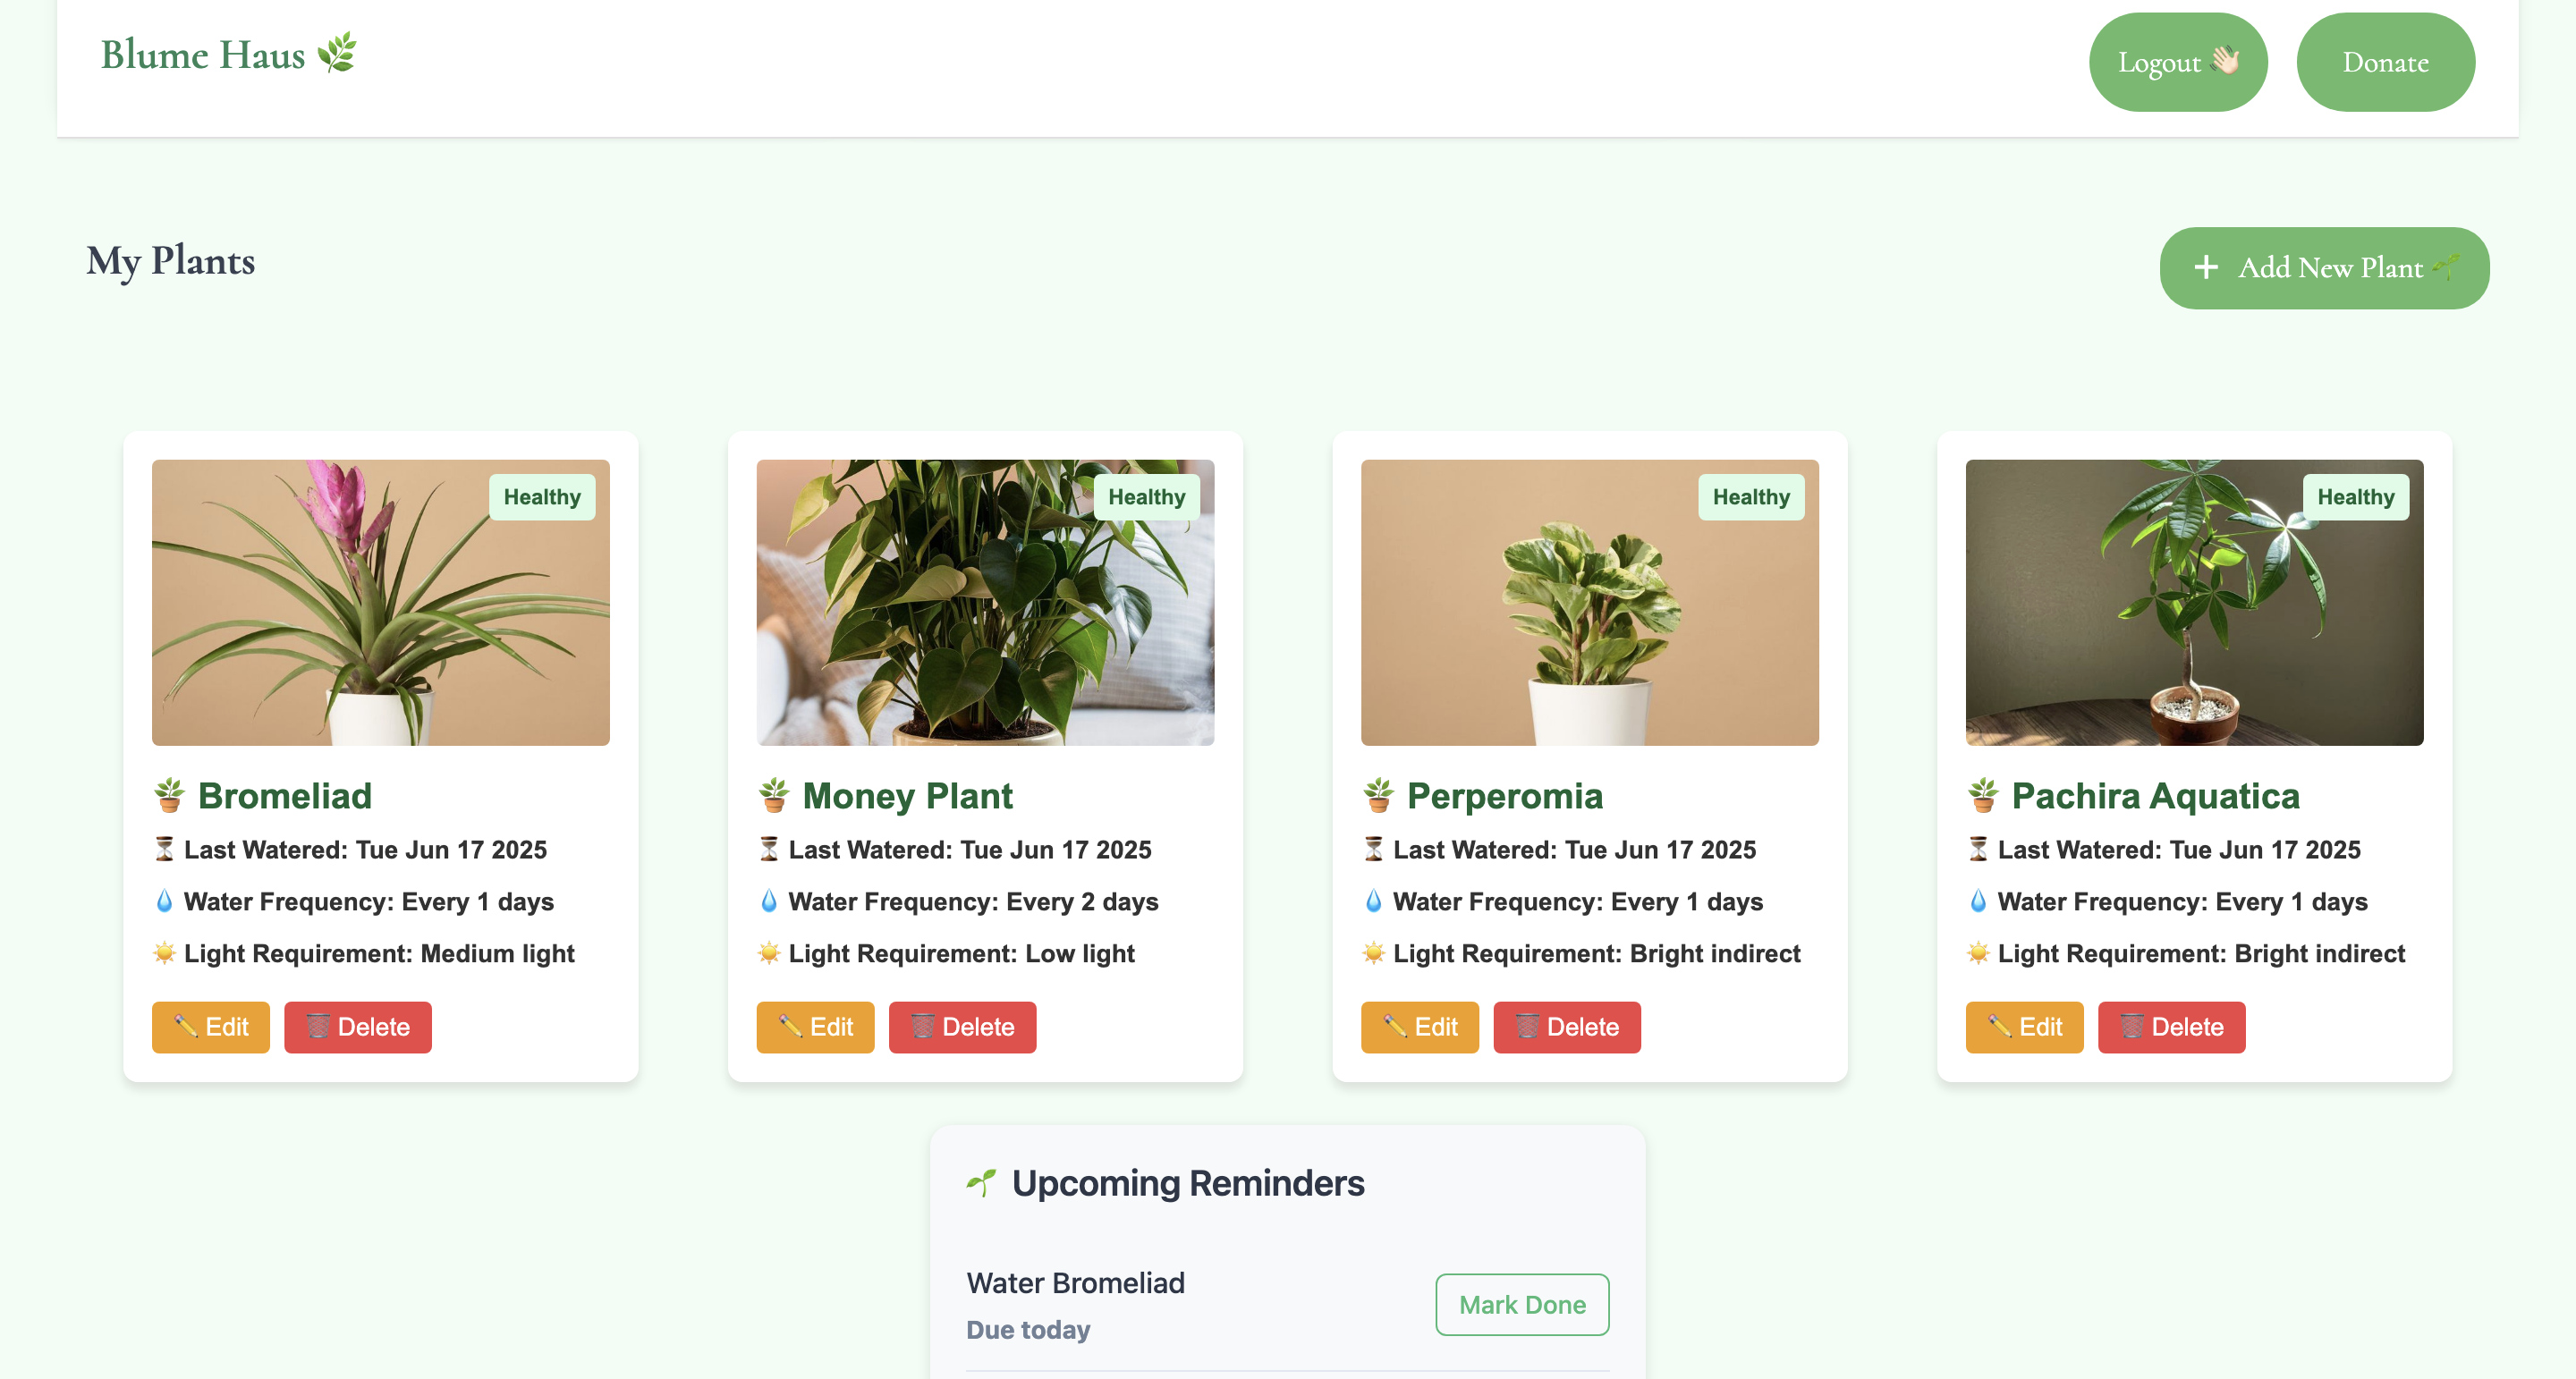
Task: Click the seedling icon beside Upcoming Reminders
Action: [x=982, y=1183]
